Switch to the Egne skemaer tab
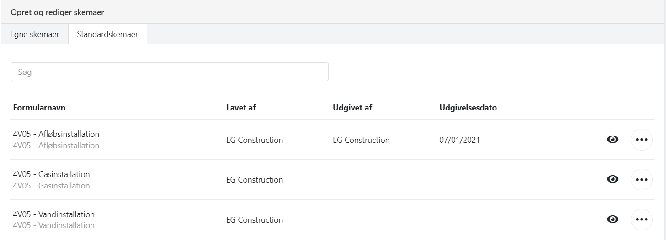The image size is (666, 240). pos(35,34)
